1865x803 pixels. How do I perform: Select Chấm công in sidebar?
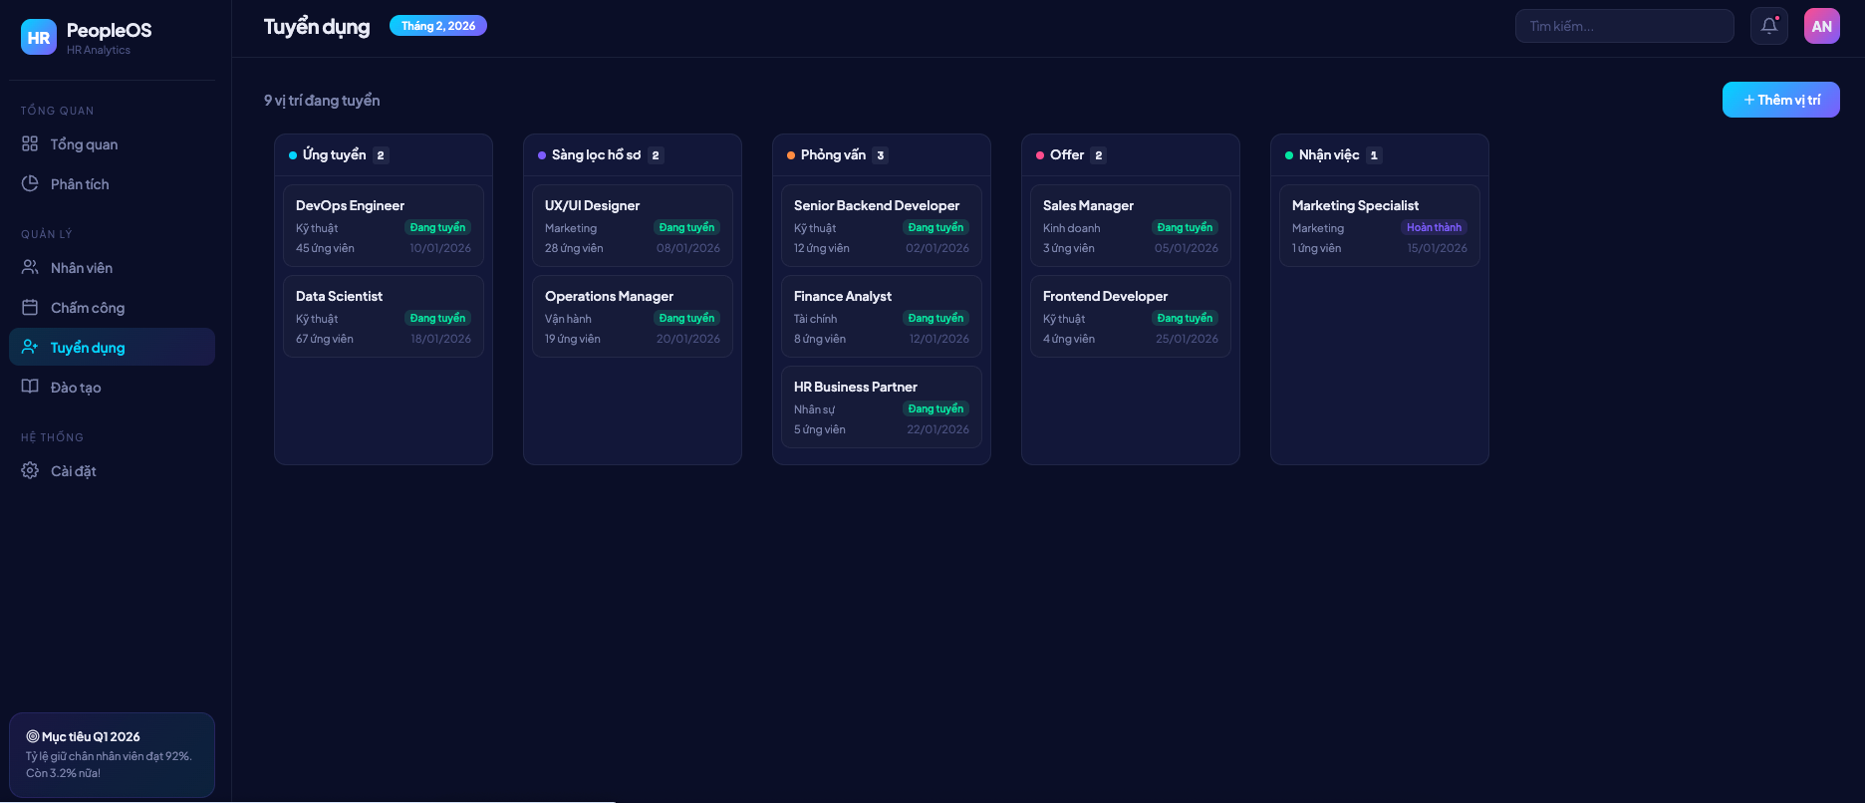coord(112,308)
